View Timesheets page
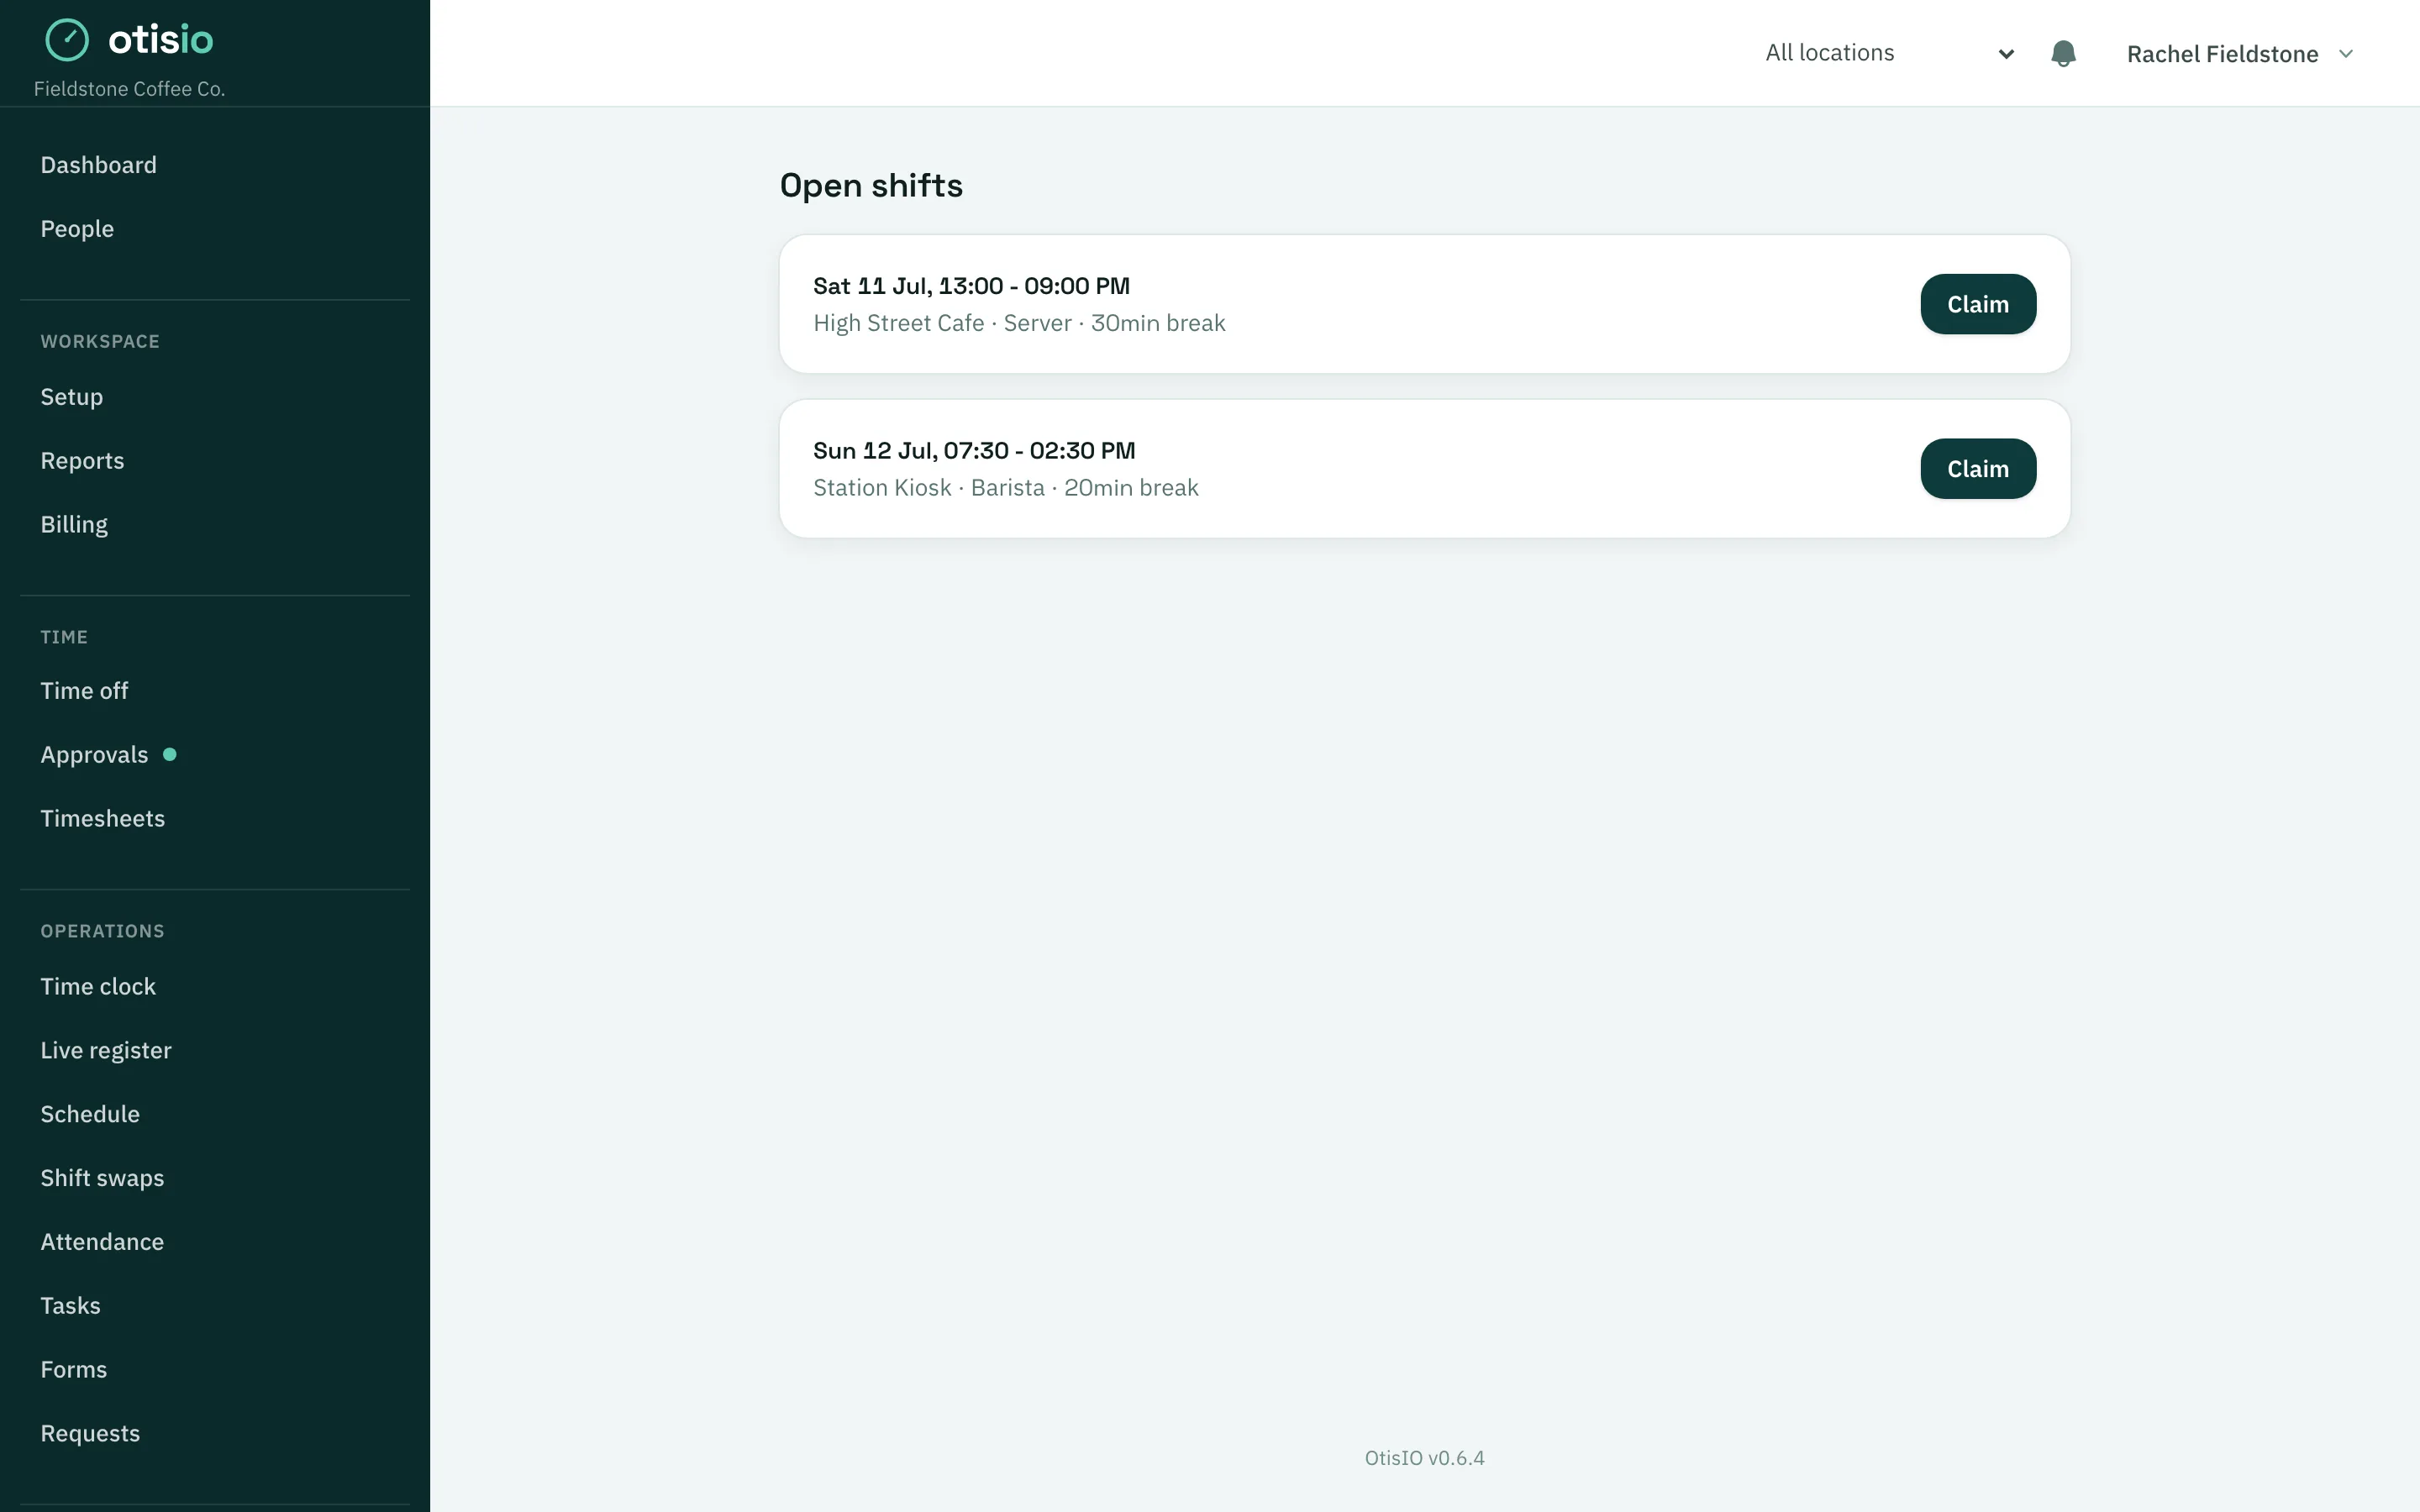 click(x=102, y=819)
